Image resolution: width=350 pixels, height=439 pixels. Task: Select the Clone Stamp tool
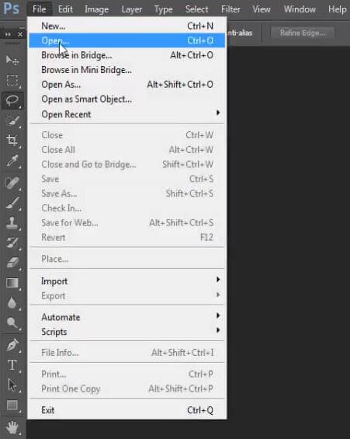[x=12, y=223]
